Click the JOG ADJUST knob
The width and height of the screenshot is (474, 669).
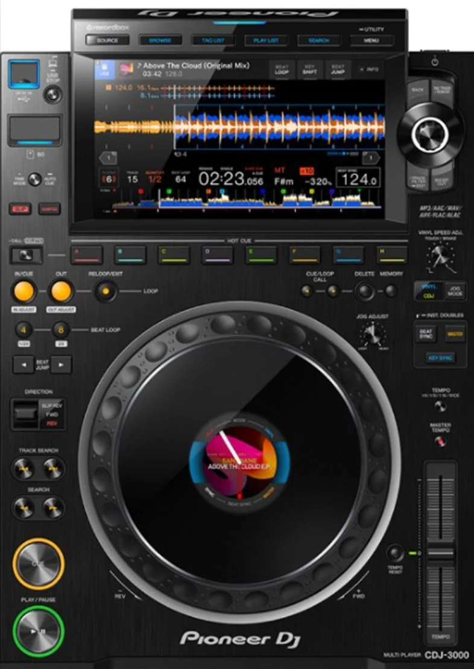pyautogui.click(x=373, y=334)
